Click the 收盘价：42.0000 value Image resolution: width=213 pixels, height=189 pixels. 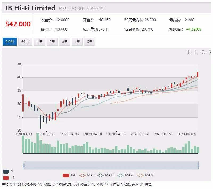[55, 20]
